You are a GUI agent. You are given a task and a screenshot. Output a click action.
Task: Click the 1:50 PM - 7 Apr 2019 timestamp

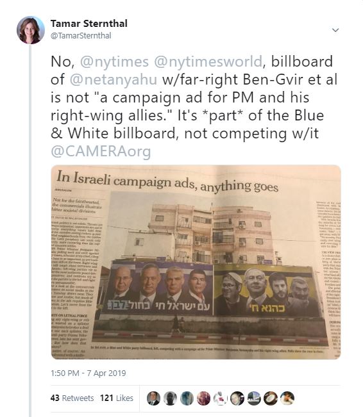pyautogui.click(x=88, y=373)
